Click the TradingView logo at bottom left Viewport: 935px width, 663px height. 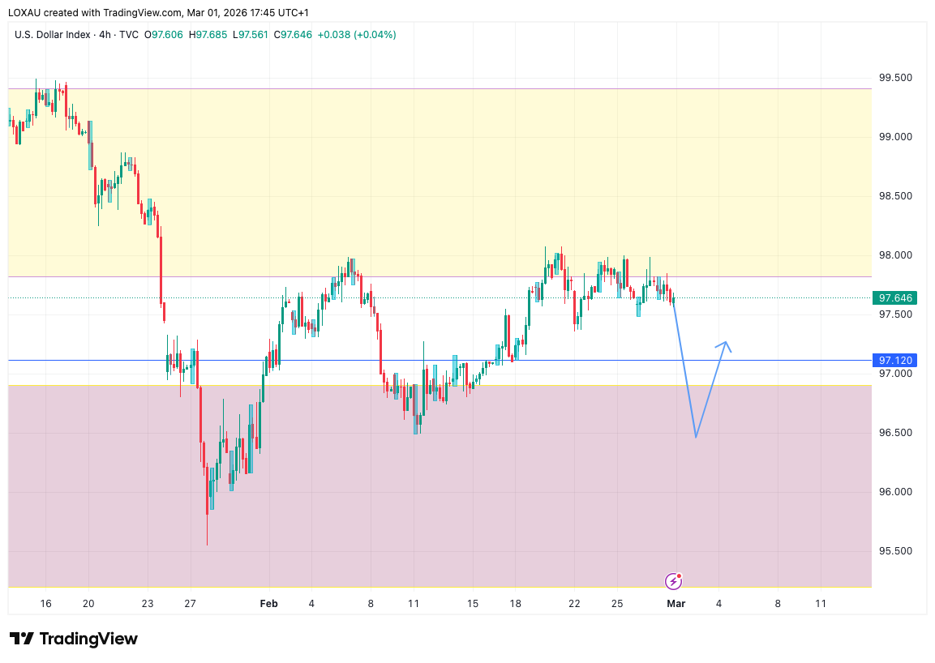pos(74,639)
